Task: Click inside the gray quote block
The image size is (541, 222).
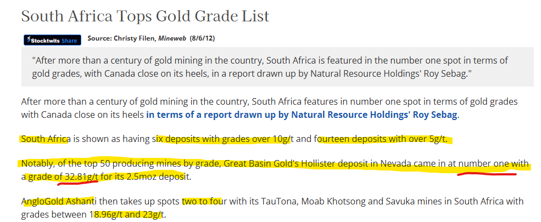Action: (x=277, y=67)
